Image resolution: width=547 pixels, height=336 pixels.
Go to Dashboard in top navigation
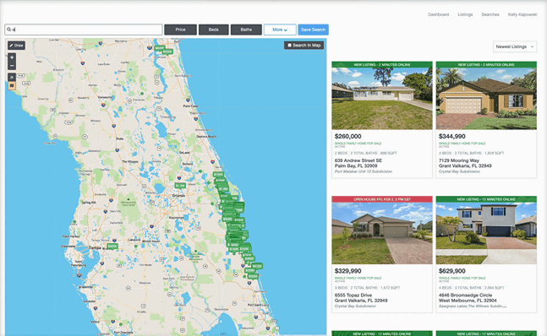click(439, 14)
